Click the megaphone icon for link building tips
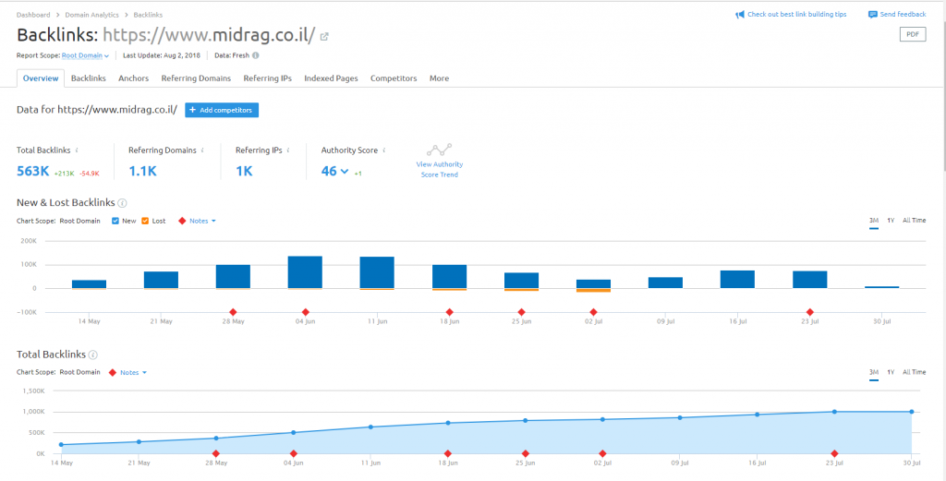The image size is (946, 481). [x=740, y=15]
